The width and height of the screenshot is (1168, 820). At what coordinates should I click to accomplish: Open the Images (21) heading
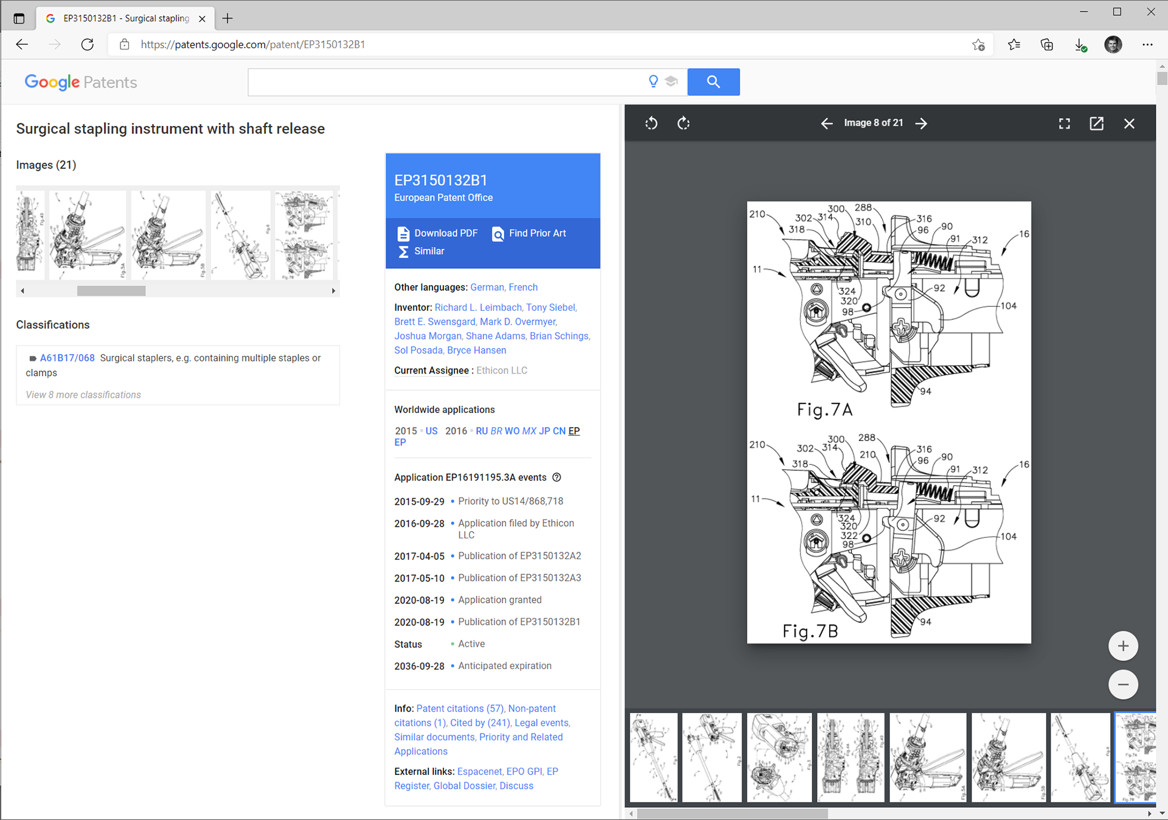[46, 165]
